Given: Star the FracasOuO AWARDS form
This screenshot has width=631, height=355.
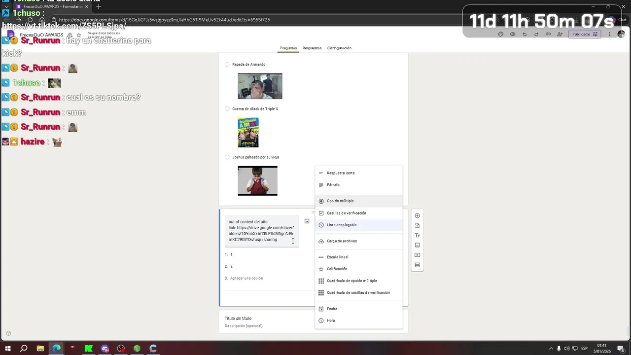Looking at the screenshot, I should coord(78,35).
